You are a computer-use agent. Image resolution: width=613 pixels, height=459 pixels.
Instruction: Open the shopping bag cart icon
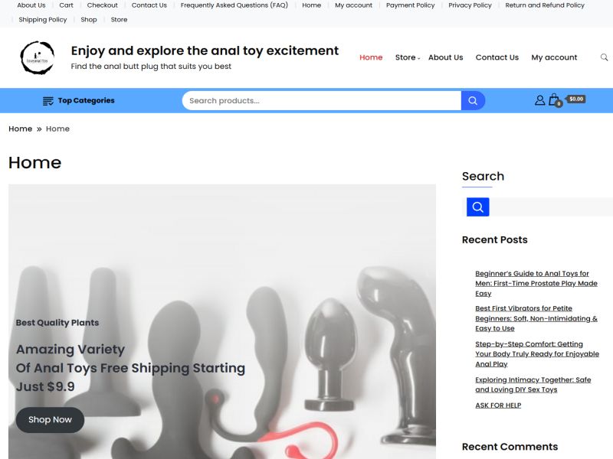554,100
